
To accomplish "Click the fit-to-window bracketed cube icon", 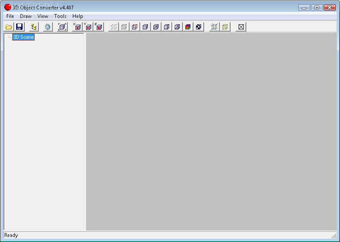I will 62,27.
